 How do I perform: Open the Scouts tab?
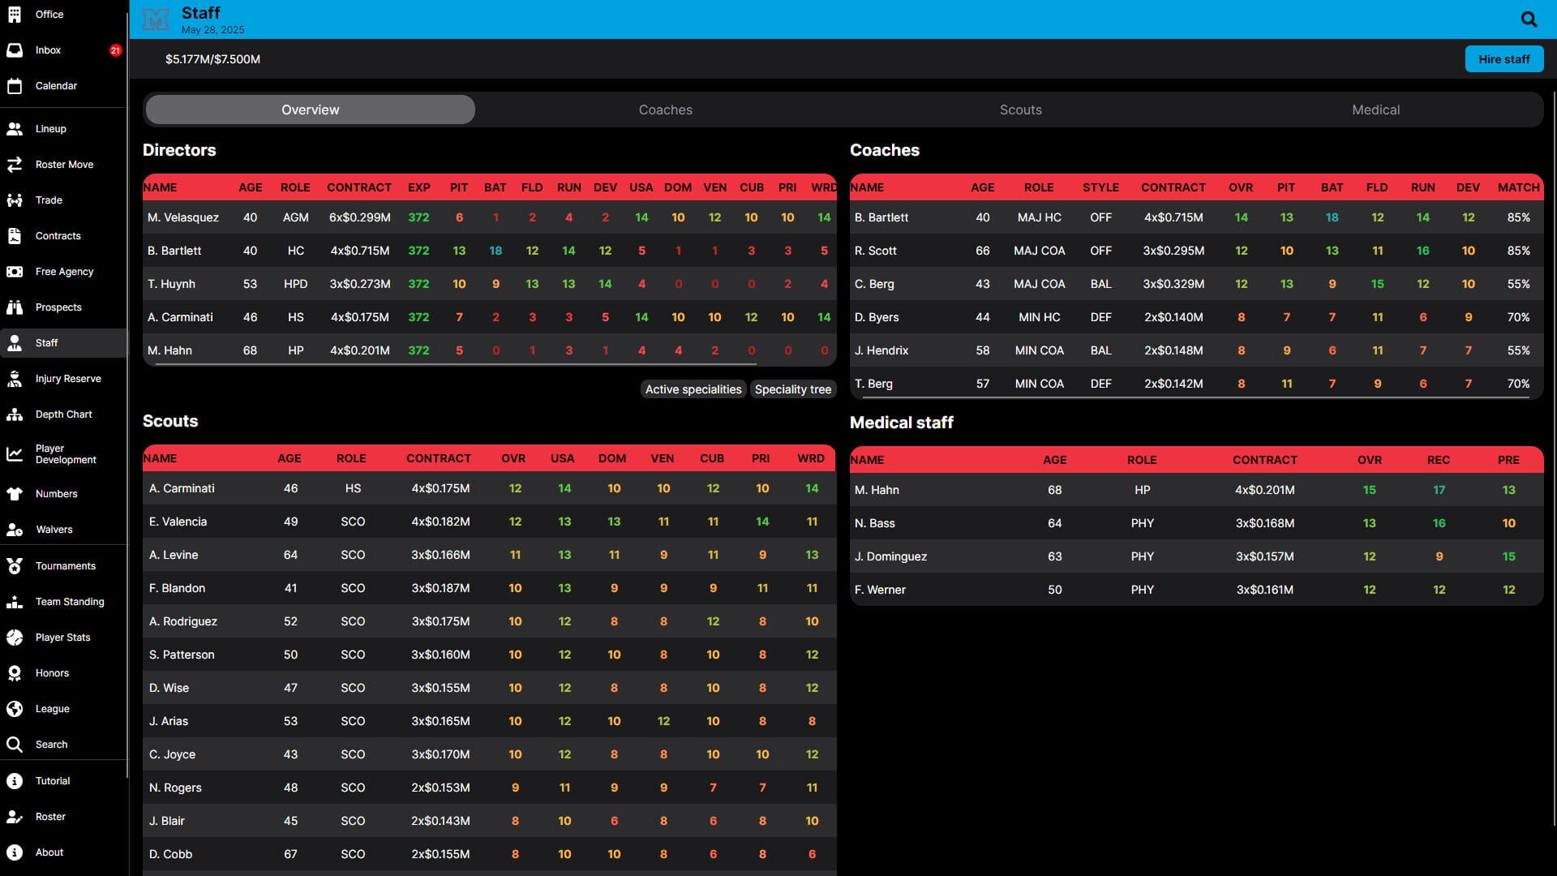tap(1020, 109)
